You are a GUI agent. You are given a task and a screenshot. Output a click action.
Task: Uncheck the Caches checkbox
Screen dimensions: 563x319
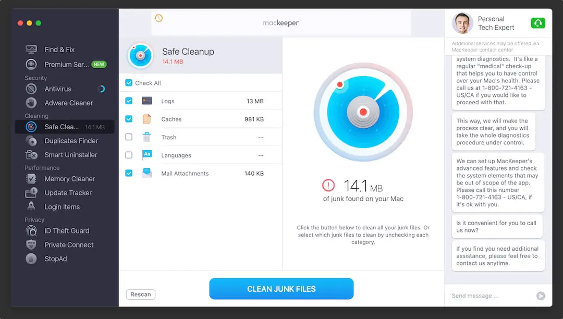tap(129, 119)
